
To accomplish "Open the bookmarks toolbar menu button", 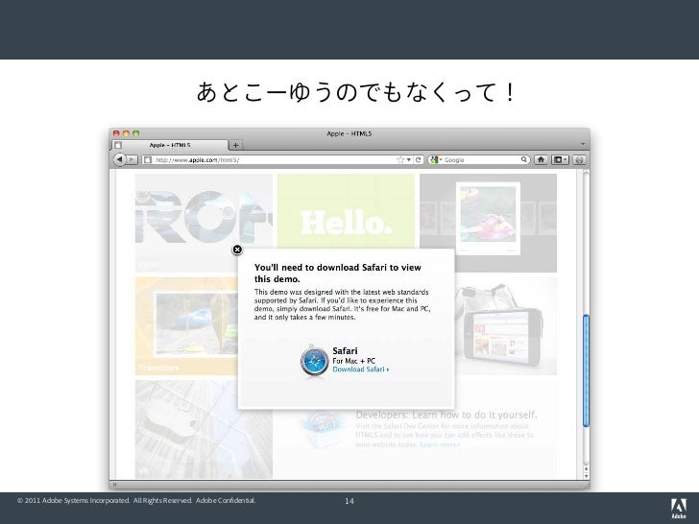I will [560, 159].
